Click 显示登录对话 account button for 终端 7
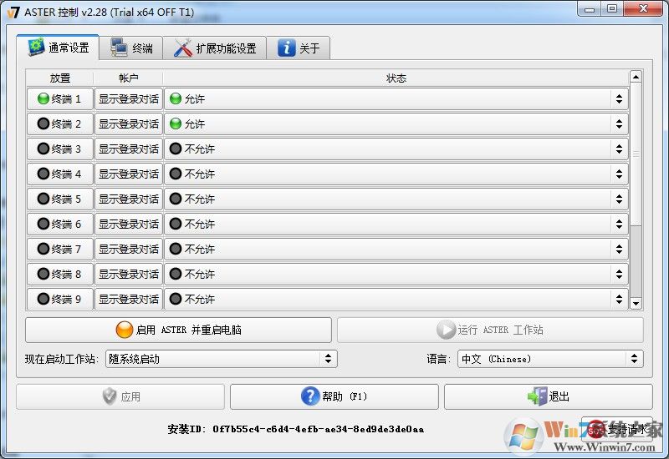669x459 pixels. [129, 249]
